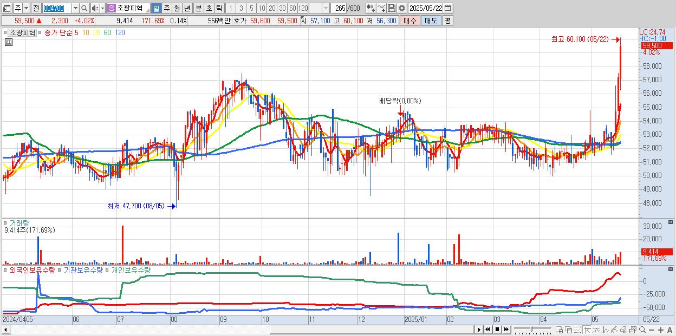Click the stock search magnifier icon
Viewport: 676px width, 336px height.
coord(84,8)
